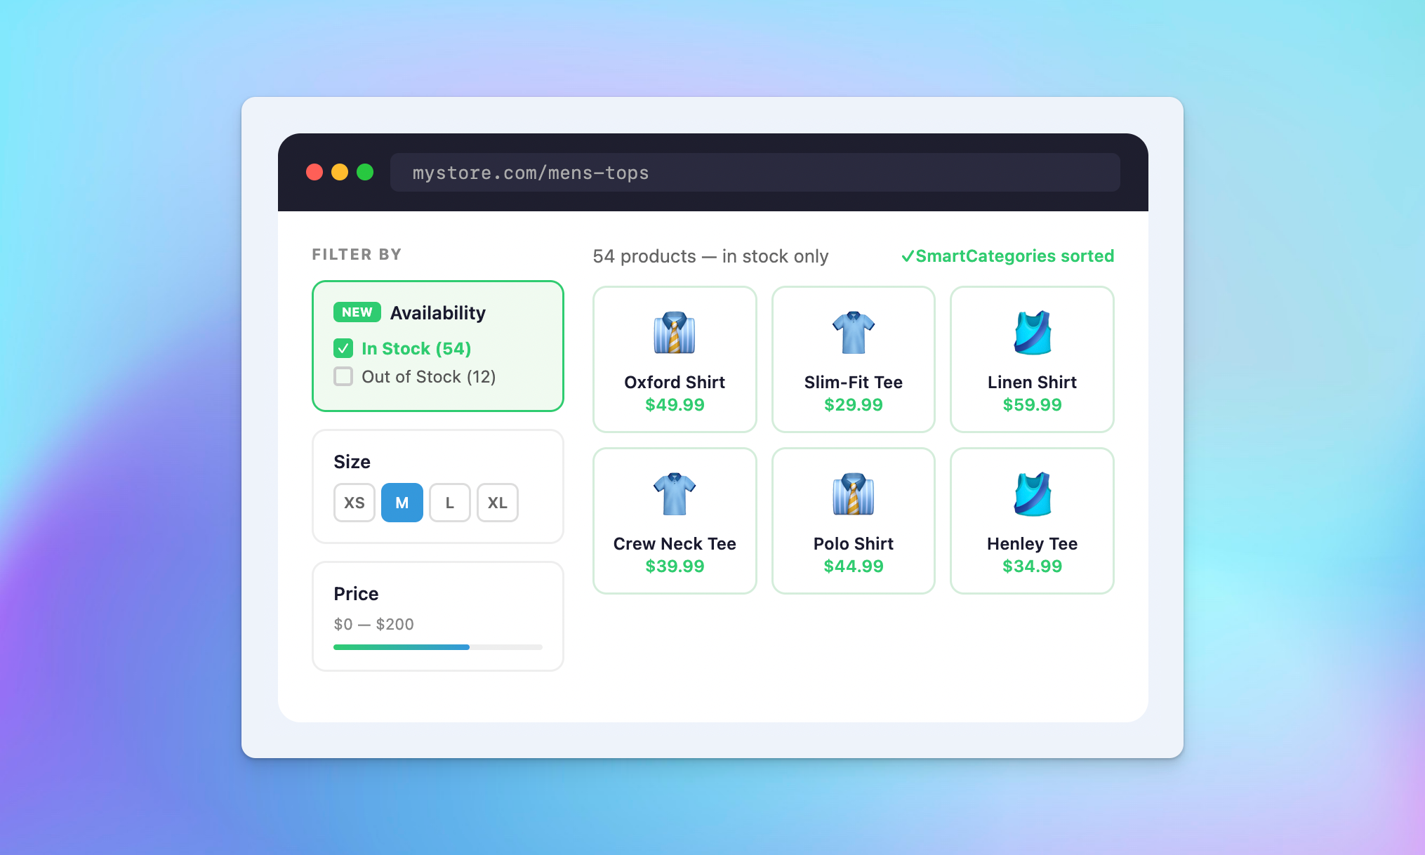The width and height of the screenshot is (1425, 855).
Task: Choose size L option
Action: coord(449,503)
